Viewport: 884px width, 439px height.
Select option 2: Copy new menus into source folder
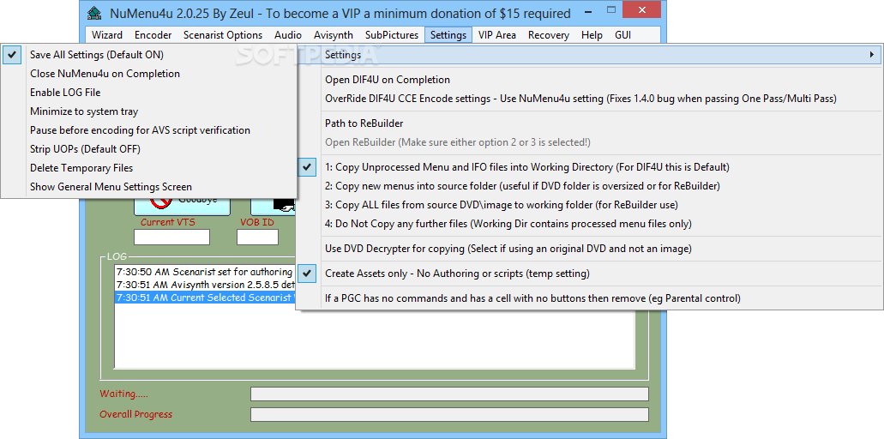click(589, 185)
